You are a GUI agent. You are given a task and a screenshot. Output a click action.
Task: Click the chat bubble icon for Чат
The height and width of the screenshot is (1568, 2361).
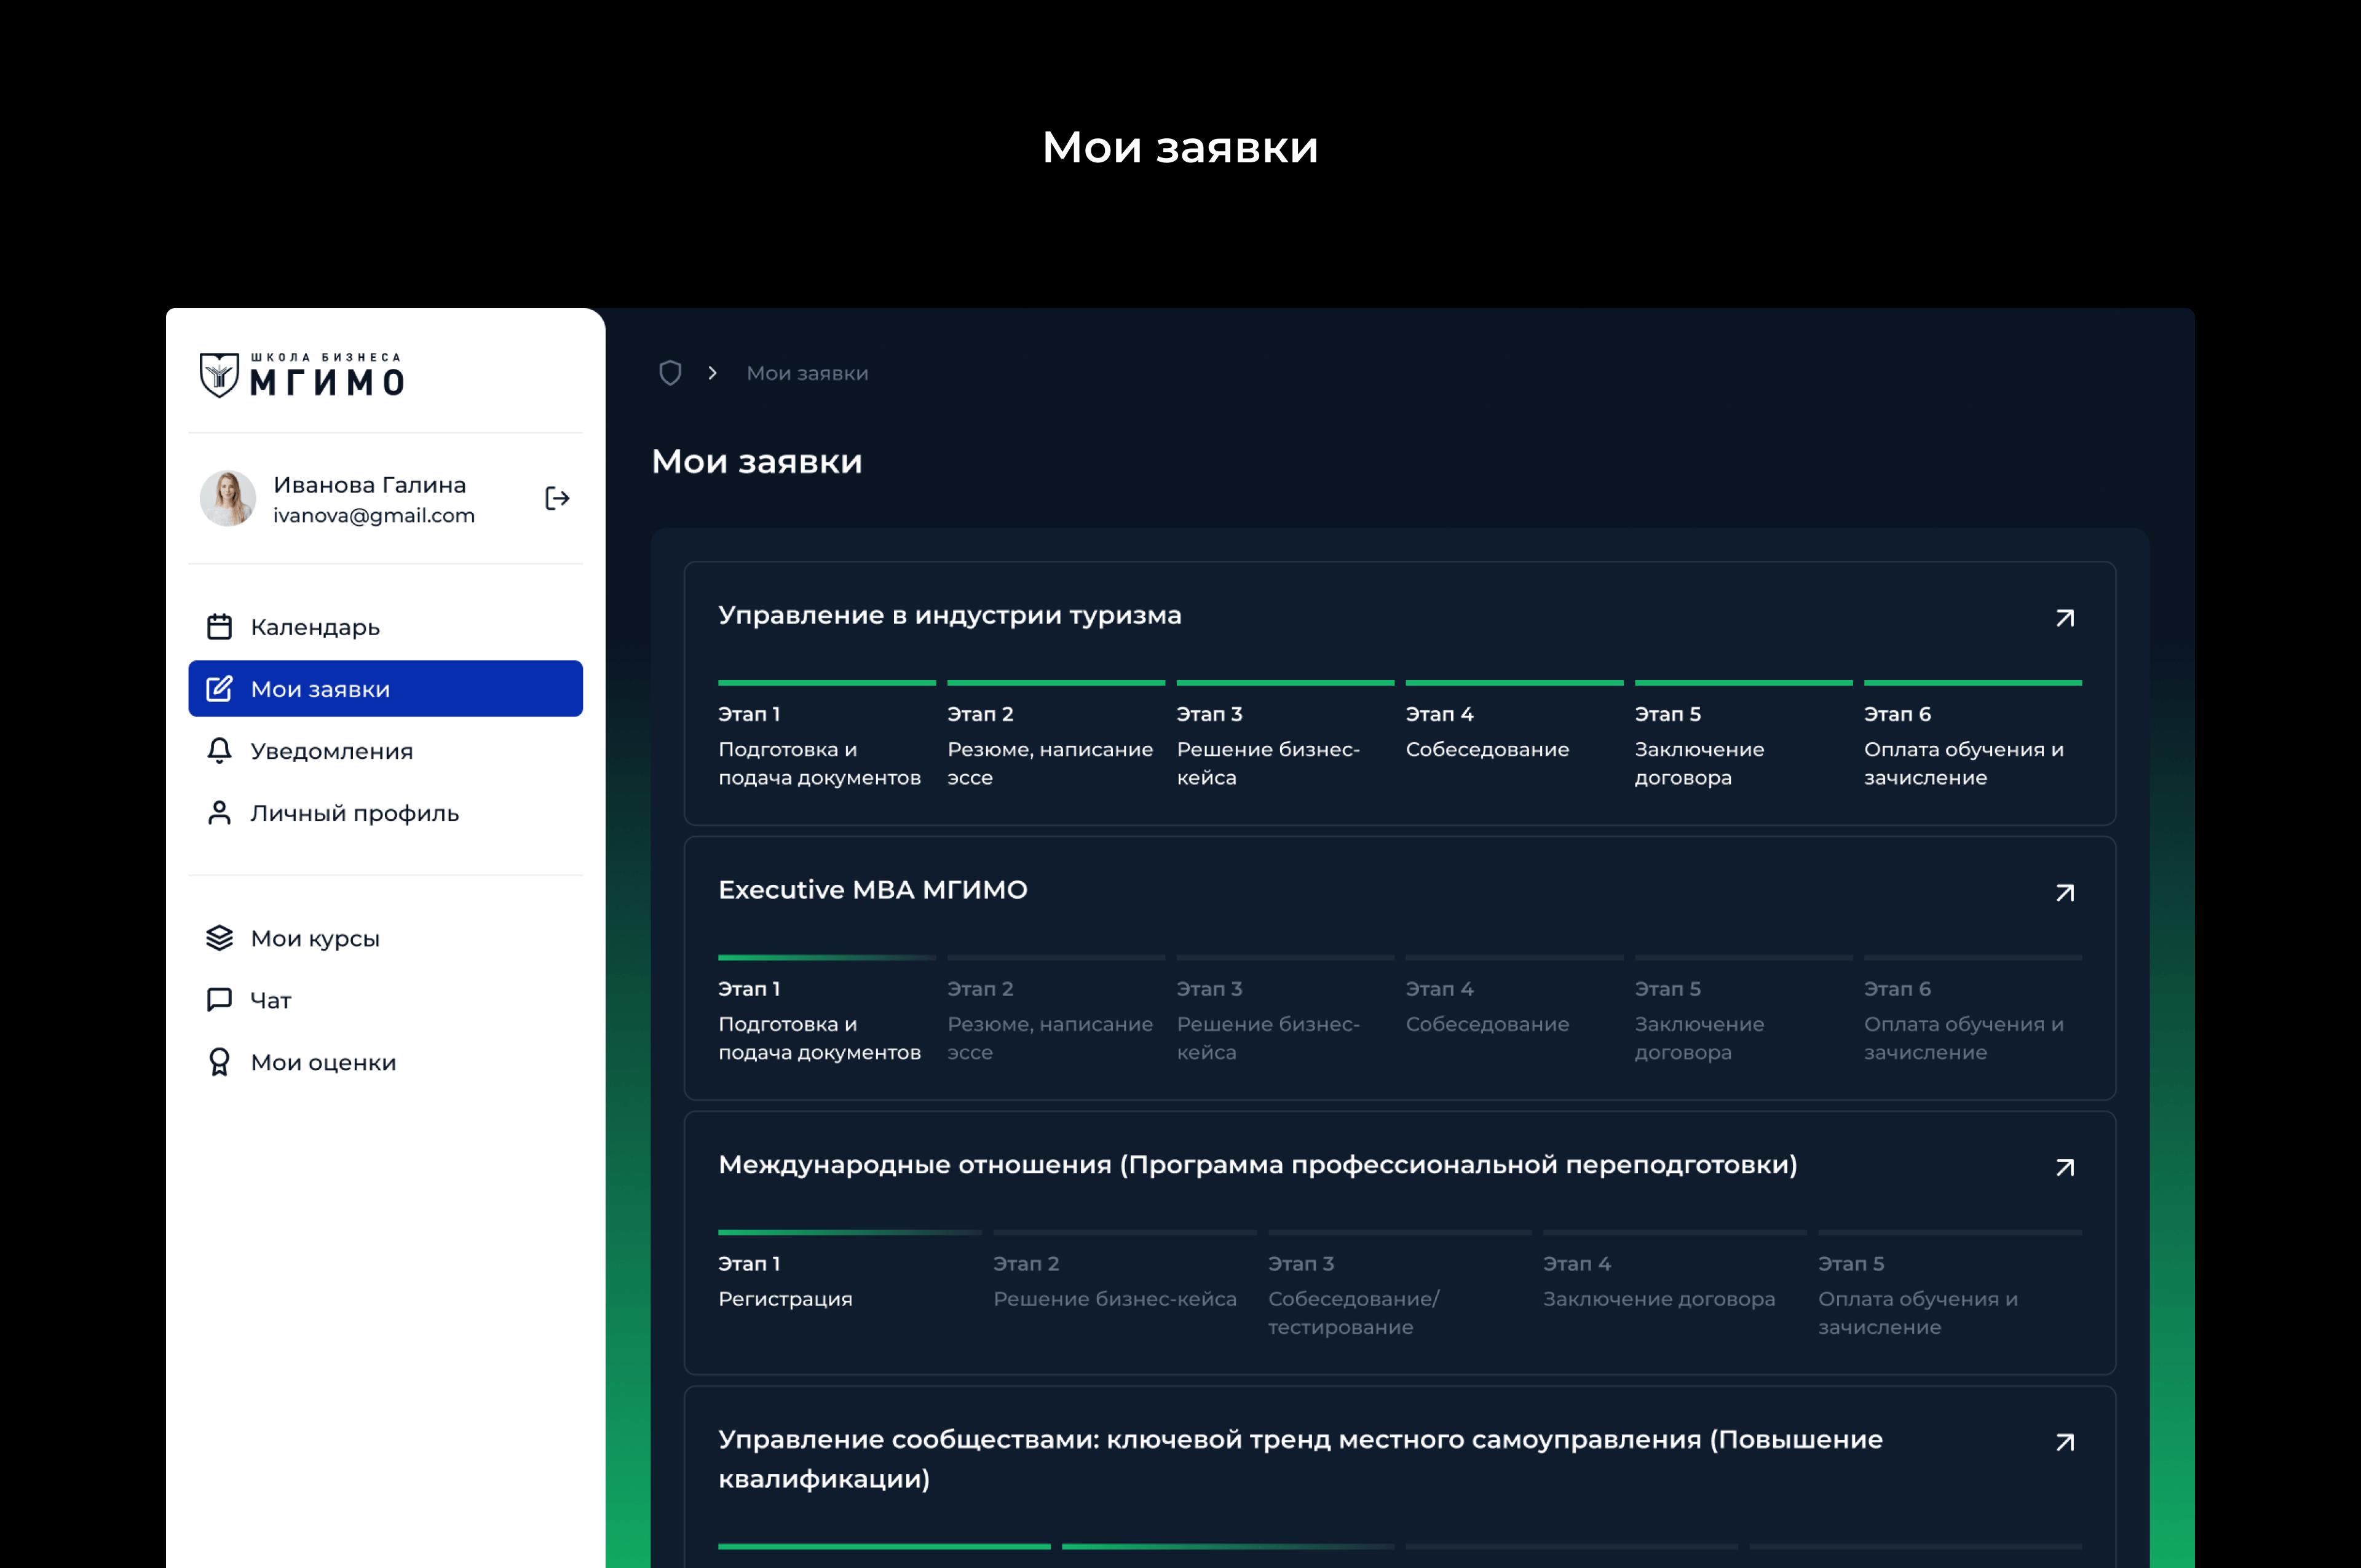219,1000
